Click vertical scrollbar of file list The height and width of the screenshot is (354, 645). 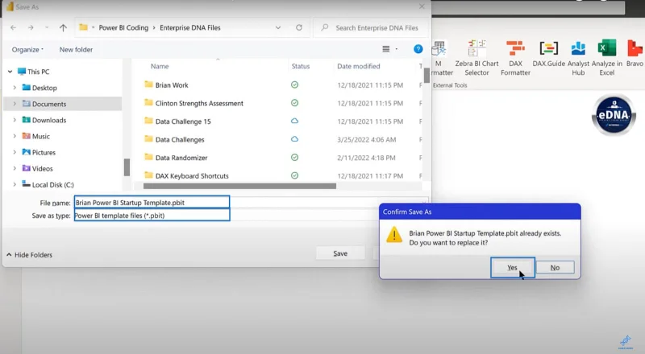click(x=427, y=75)
